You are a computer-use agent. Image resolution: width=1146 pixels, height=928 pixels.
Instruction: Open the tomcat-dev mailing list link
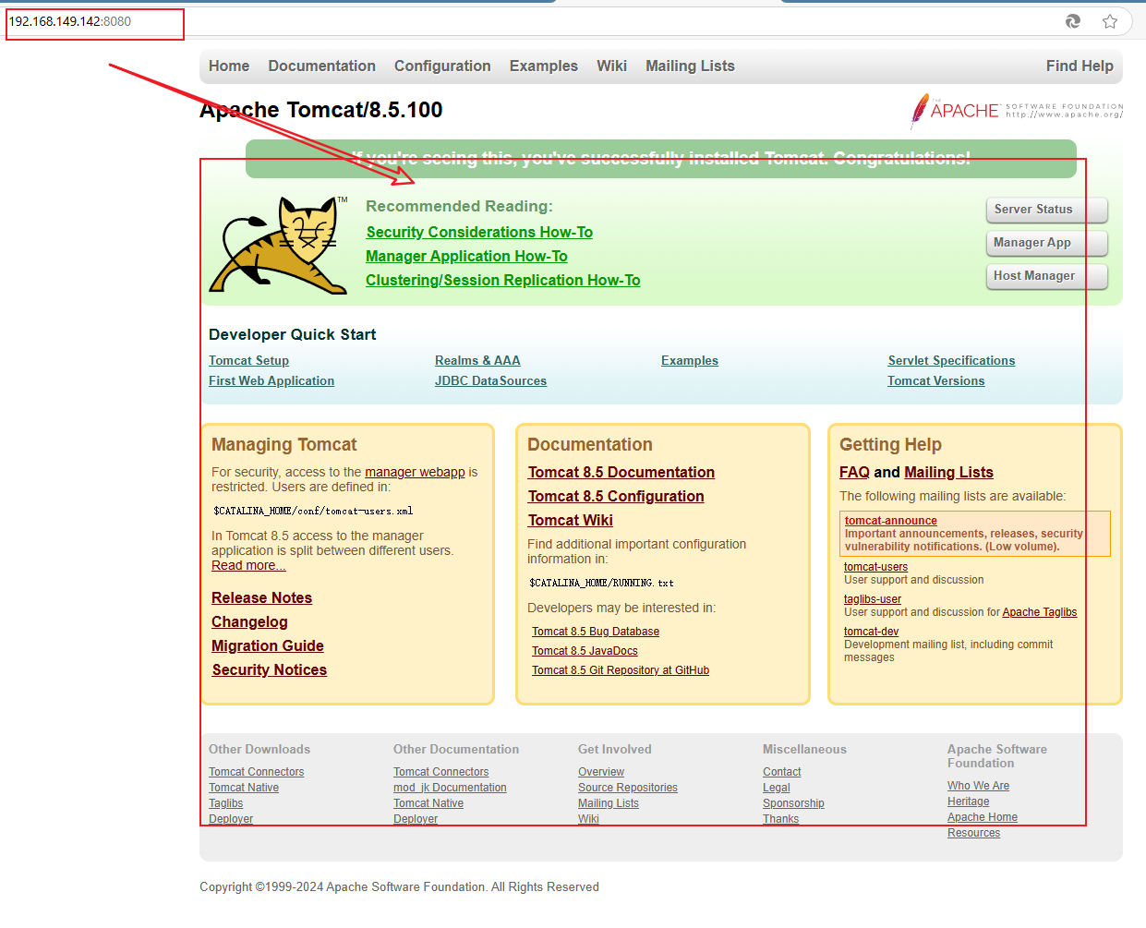[x=871, y=632]
